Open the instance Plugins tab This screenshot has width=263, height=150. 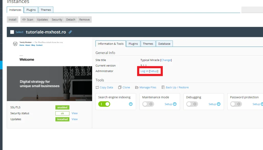coord(133,44)
